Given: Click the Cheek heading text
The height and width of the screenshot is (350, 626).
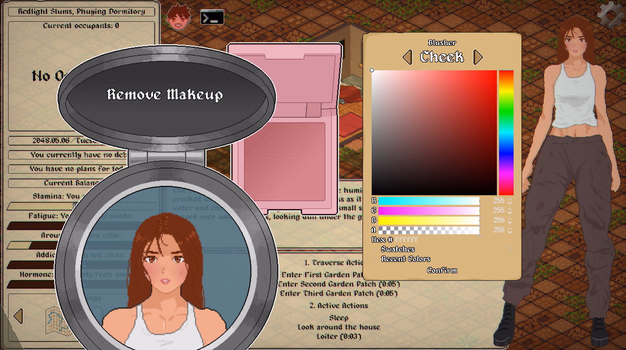Looking at the screenshot, I should coord(442,57).
